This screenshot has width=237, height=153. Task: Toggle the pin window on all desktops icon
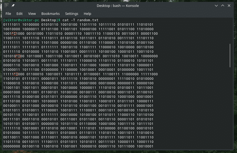(13, 6)
